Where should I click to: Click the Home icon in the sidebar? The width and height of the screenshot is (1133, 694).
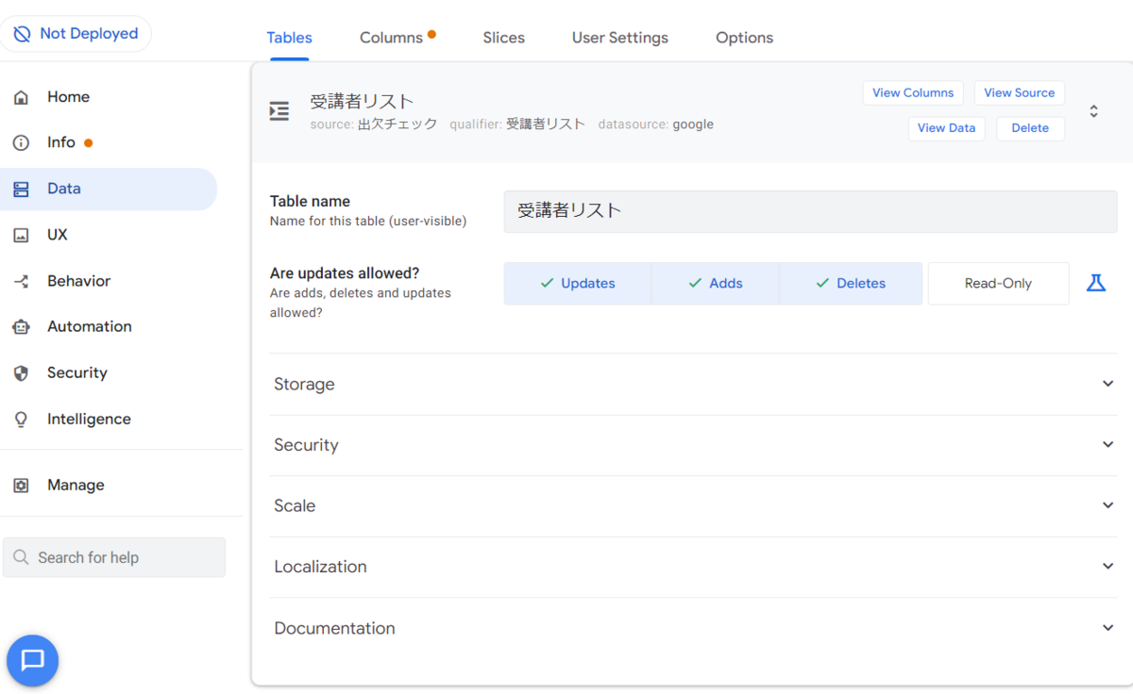[21, 97]
